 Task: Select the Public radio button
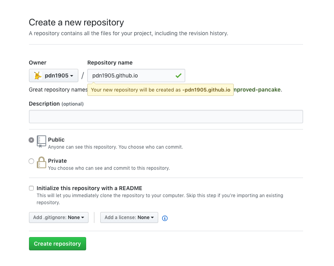31,140
